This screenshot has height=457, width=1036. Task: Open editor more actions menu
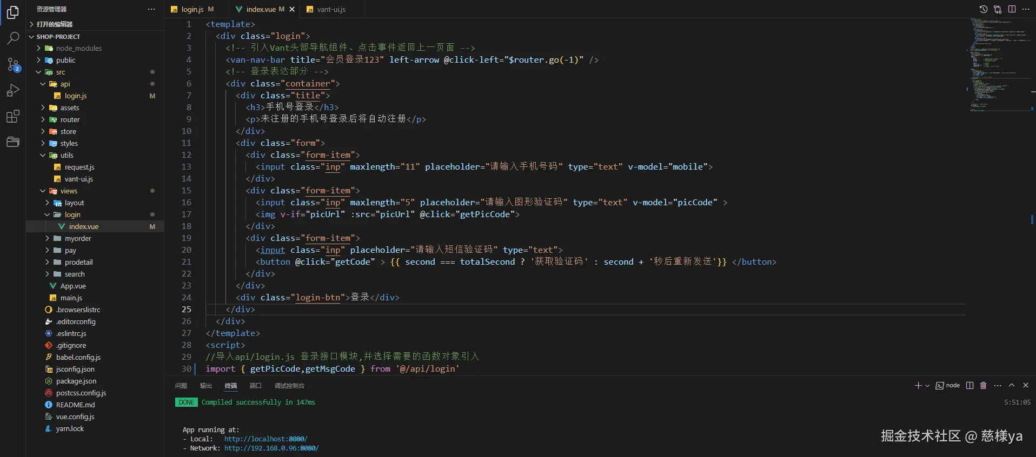[x=1026, y=9]
